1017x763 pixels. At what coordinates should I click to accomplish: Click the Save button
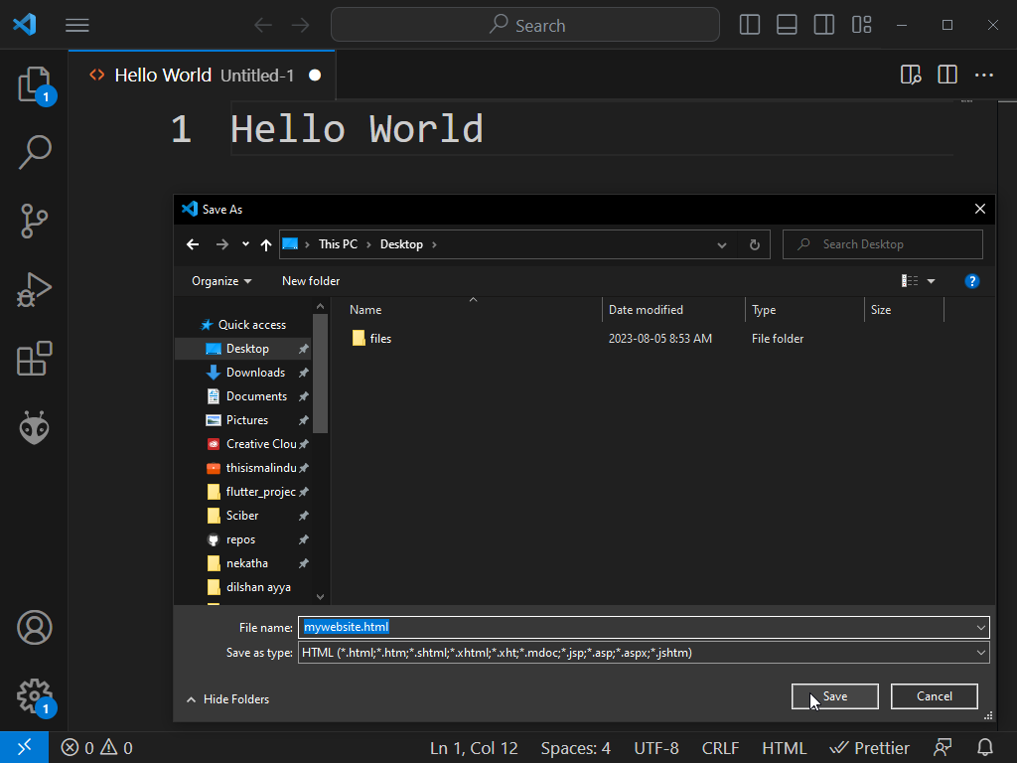coord(834,696)
